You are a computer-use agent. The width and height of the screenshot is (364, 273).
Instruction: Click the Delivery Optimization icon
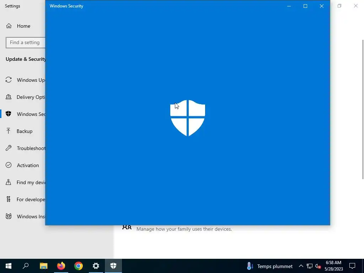pyautogui.click(x=9, y=97)
